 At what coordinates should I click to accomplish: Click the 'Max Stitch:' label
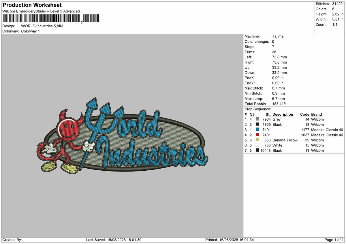click(254, 88)
